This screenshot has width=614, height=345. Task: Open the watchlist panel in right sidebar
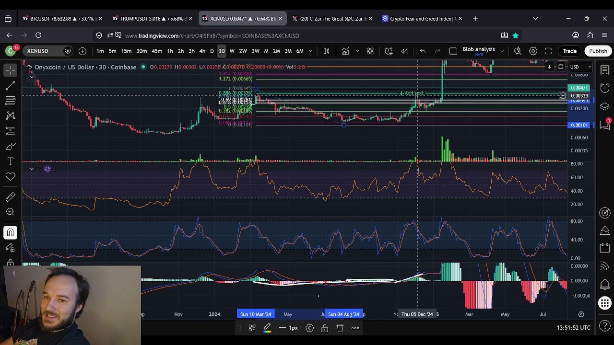pos(605,70)
